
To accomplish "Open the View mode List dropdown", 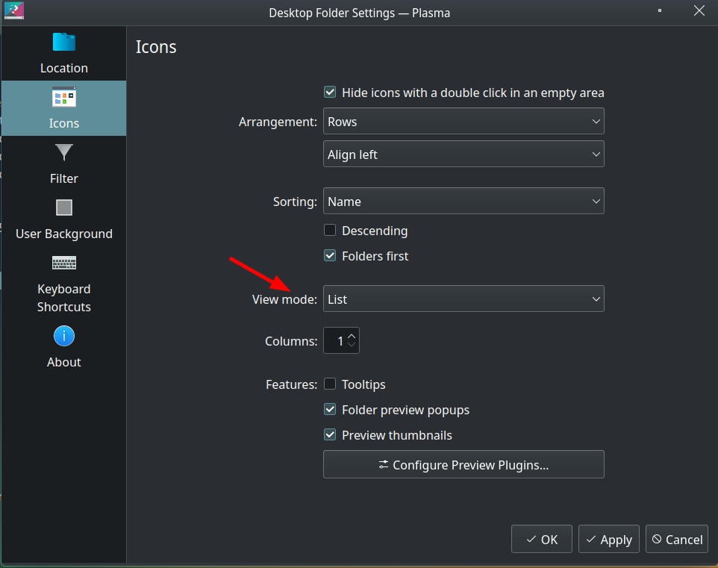I will 463,299.
